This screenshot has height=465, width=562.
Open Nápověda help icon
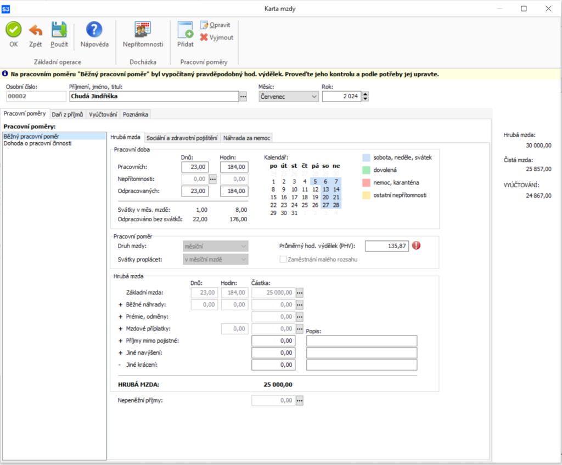pos(94,30)
